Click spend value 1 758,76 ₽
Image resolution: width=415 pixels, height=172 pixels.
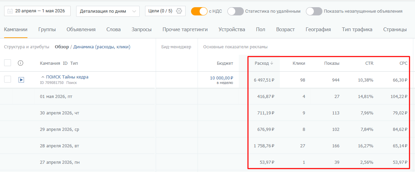pos(264,146)
